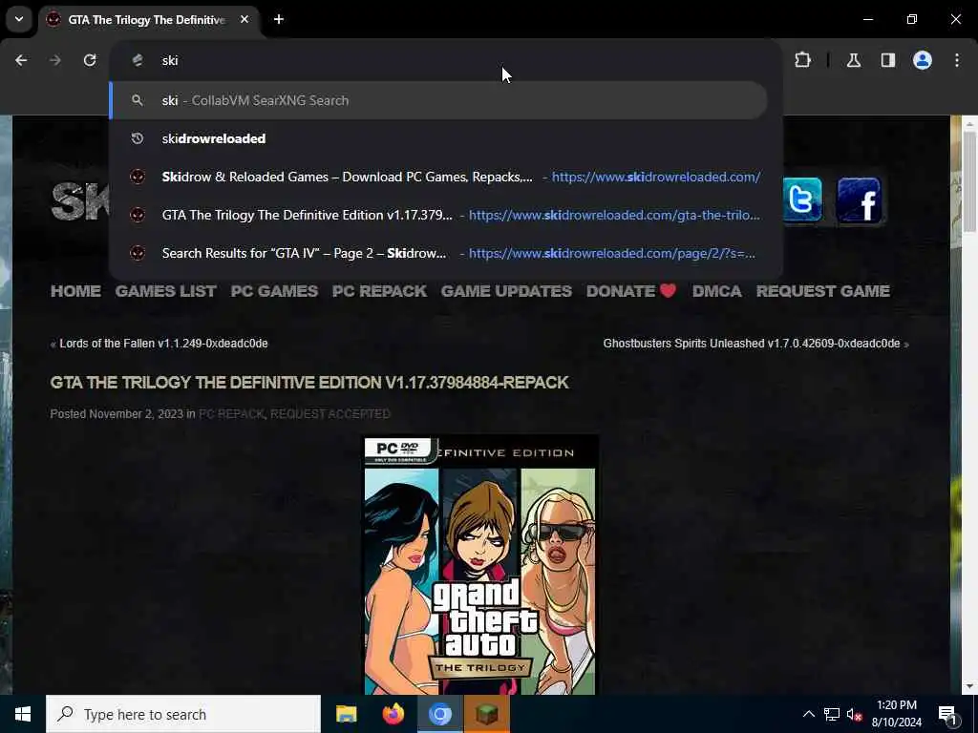
Task: Open the Extensions puzzle icon
Action: click(x=802, y=60)
